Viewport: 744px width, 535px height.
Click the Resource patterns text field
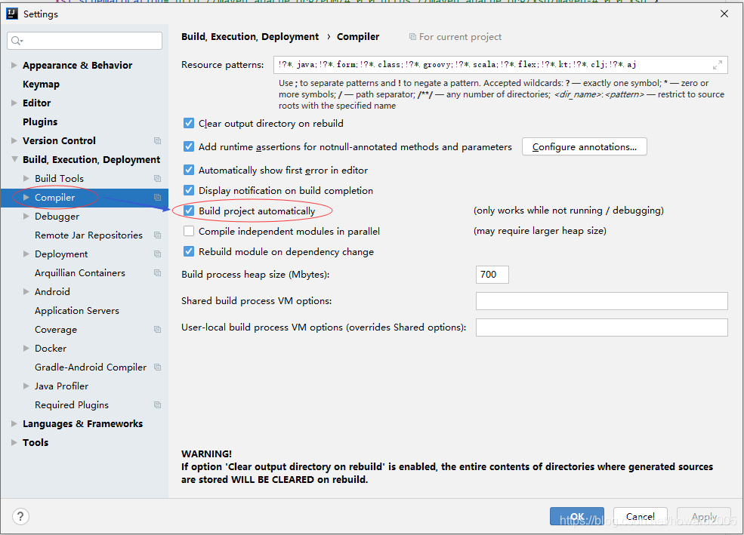click(x=501, y=65)
